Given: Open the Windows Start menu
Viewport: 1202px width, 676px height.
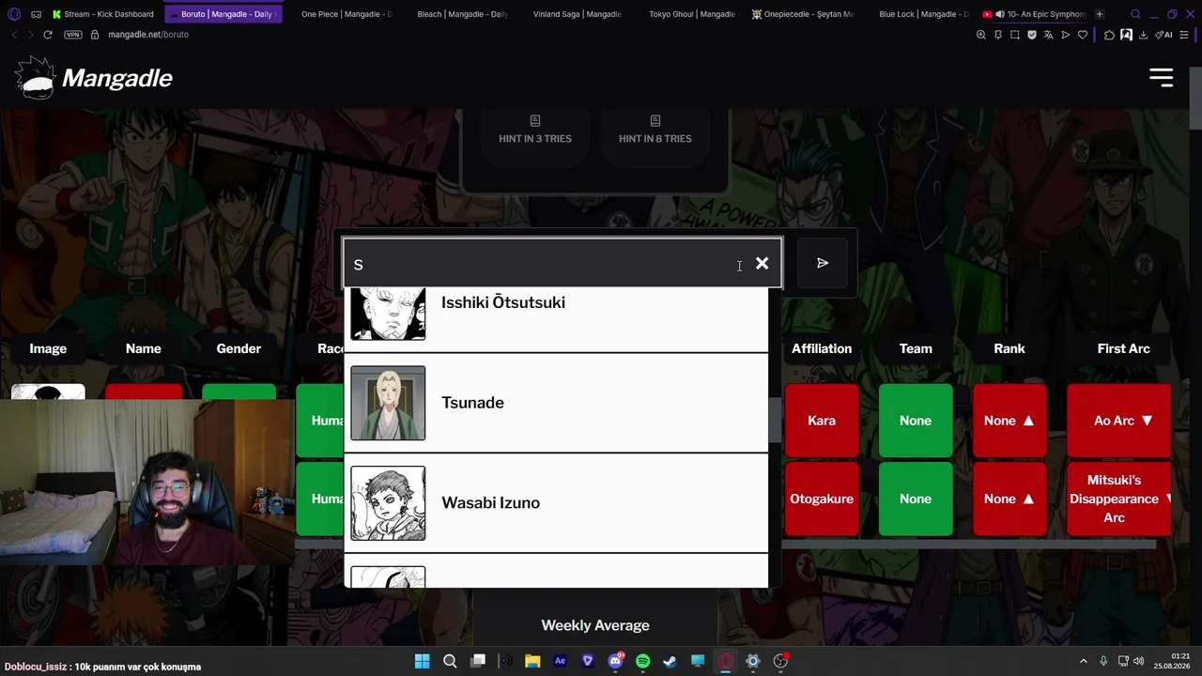Looking at the screenshot, I should (x=423, y=661).
